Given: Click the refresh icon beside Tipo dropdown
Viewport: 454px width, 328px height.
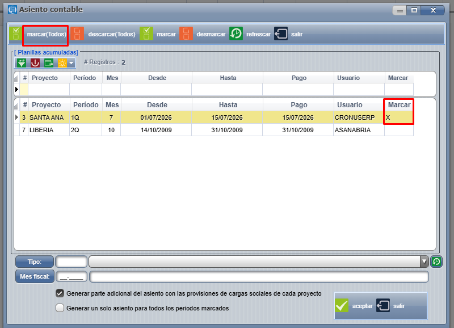Looking at the screenshot, I should click(436, 262).
